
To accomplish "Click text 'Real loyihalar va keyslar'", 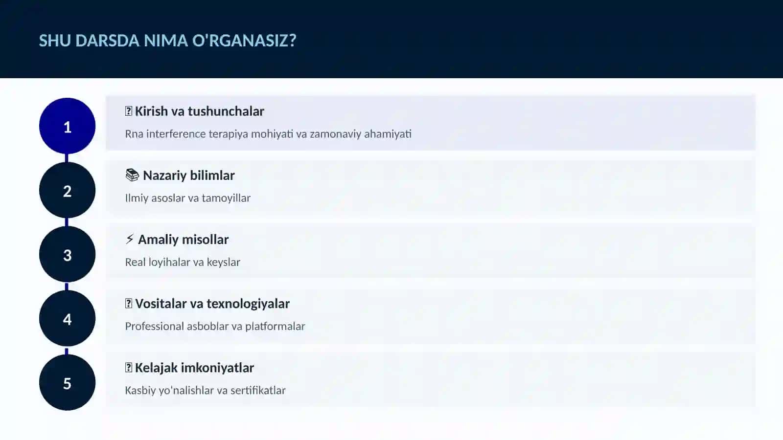I will pyautogui.click(x=183, y=262).
